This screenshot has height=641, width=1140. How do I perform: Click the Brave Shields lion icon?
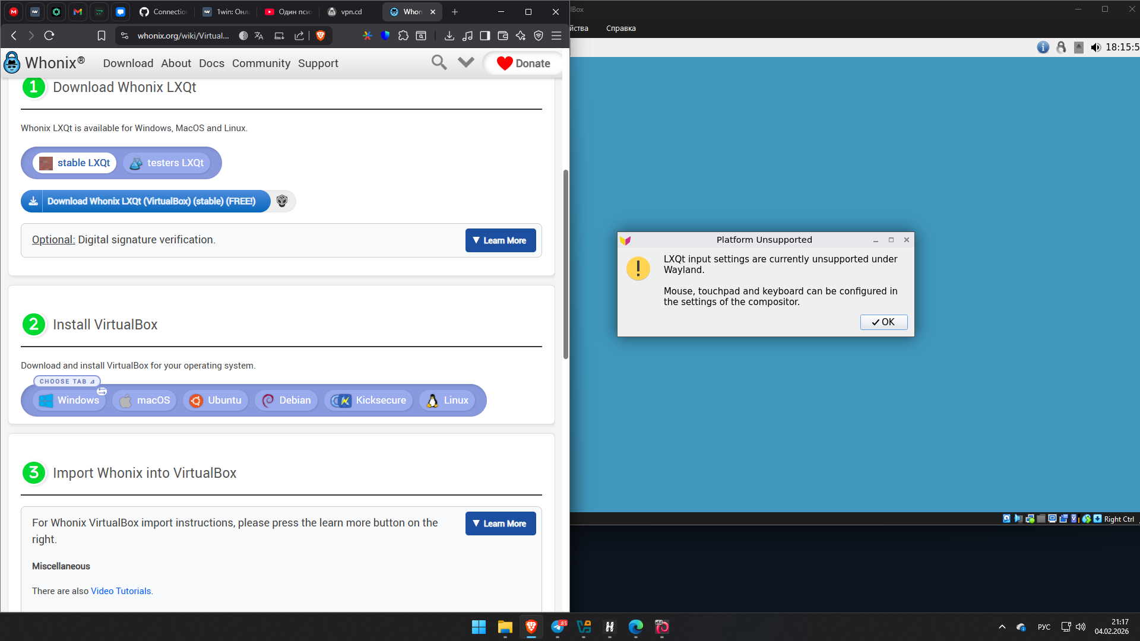321,36
